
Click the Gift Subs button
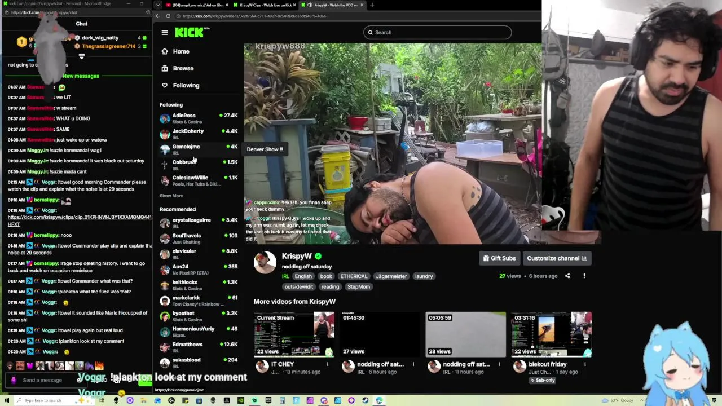click(x=499, y=258)
